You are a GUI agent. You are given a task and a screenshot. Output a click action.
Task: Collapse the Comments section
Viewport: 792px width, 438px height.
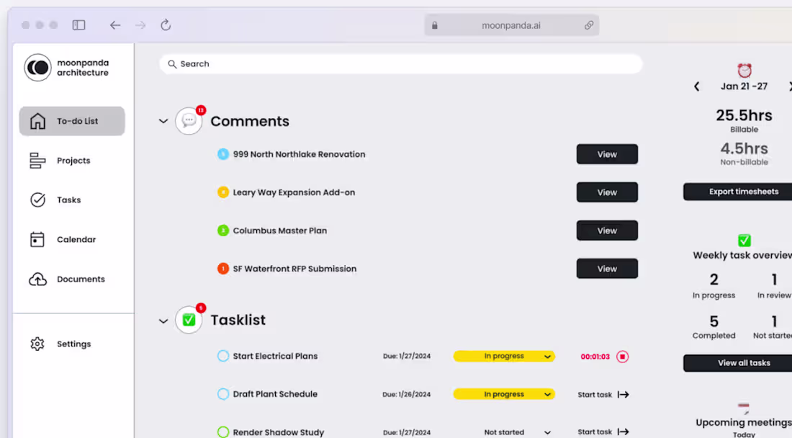163,121
